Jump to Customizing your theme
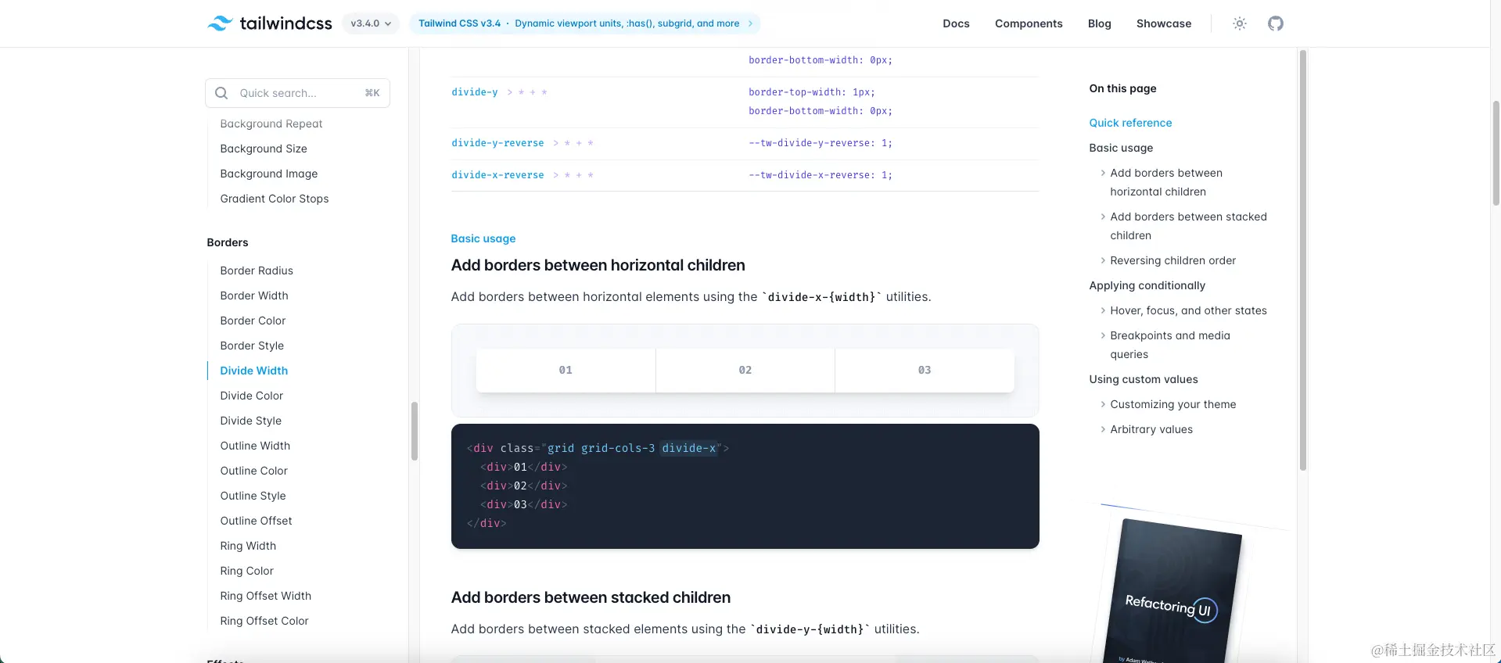Viewport: 1501px width, 663px height. pyautogui.click(x=1173, y=404)
